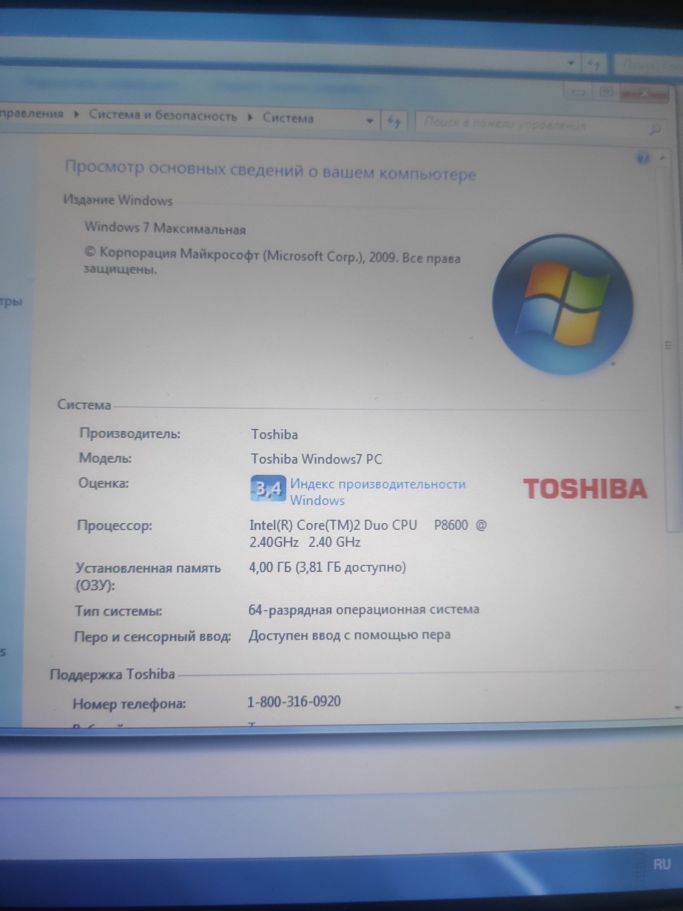
Task: Expand the arrow before Система и безопасность
Action: [x=76, y=114]
